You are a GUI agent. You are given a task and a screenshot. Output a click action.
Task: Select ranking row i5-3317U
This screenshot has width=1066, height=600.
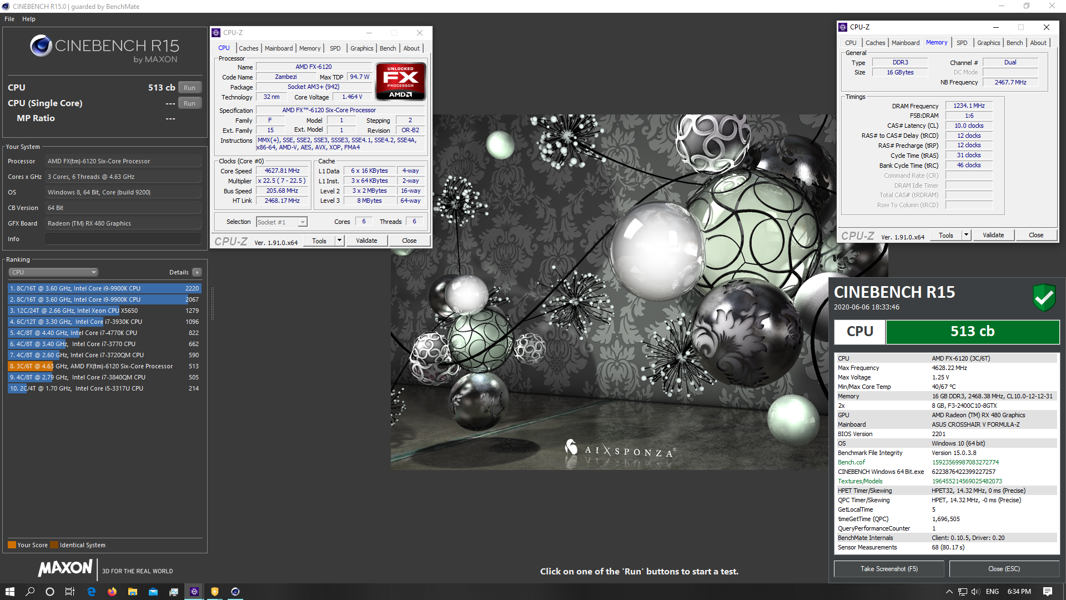click(x=104, y=388)
